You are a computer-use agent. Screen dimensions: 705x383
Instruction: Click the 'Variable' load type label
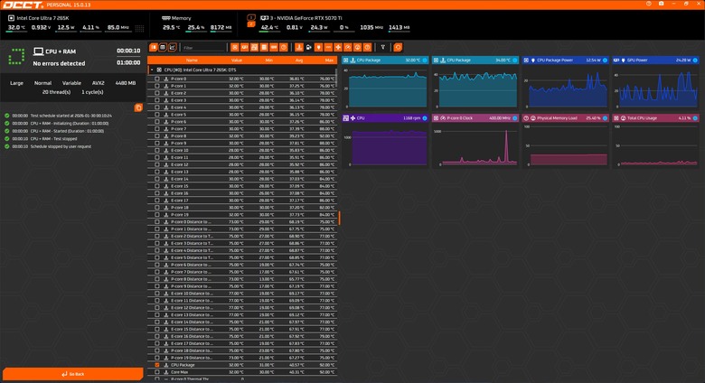click(71, 83)
